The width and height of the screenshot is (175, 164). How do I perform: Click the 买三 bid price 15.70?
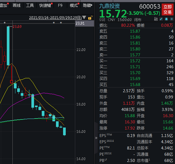tap(135, 73)
